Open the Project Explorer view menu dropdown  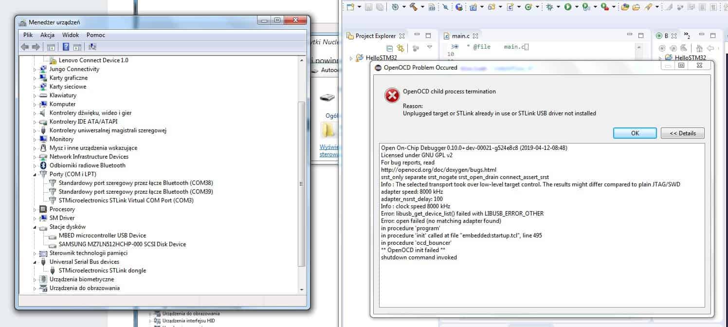[x=429, y=47]
